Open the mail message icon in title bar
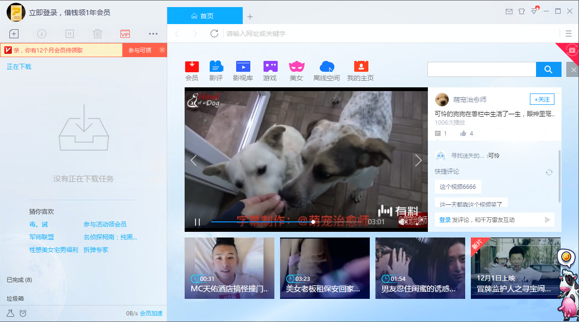 [509, 11]
